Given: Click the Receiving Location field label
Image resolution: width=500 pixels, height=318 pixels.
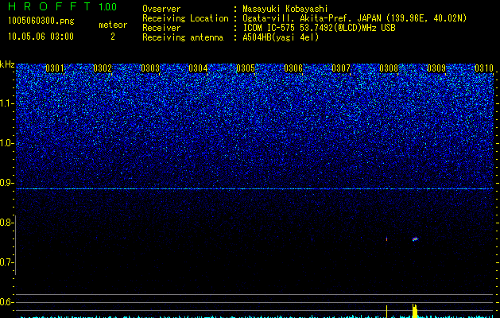Looking at the screenshot, I should coord(185,18).
